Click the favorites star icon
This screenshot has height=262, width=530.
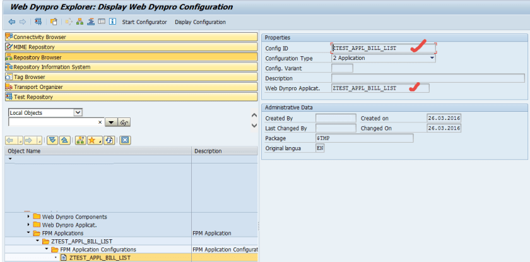[91, 140]
